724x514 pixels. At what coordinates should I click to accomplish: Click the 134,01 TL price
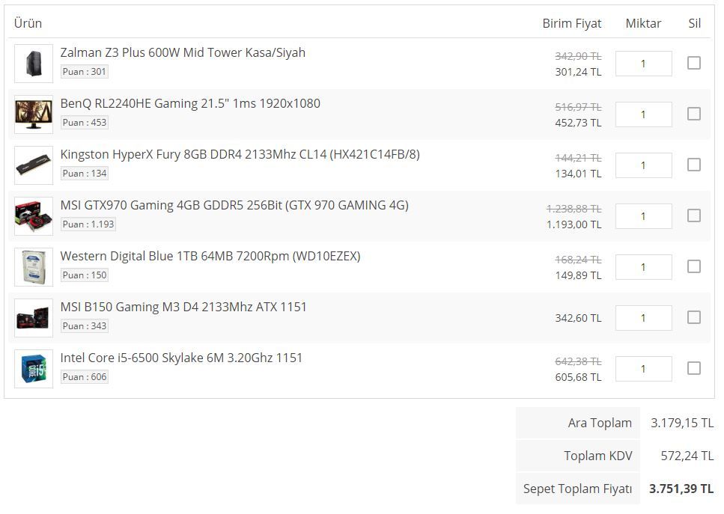click(578, 174)
